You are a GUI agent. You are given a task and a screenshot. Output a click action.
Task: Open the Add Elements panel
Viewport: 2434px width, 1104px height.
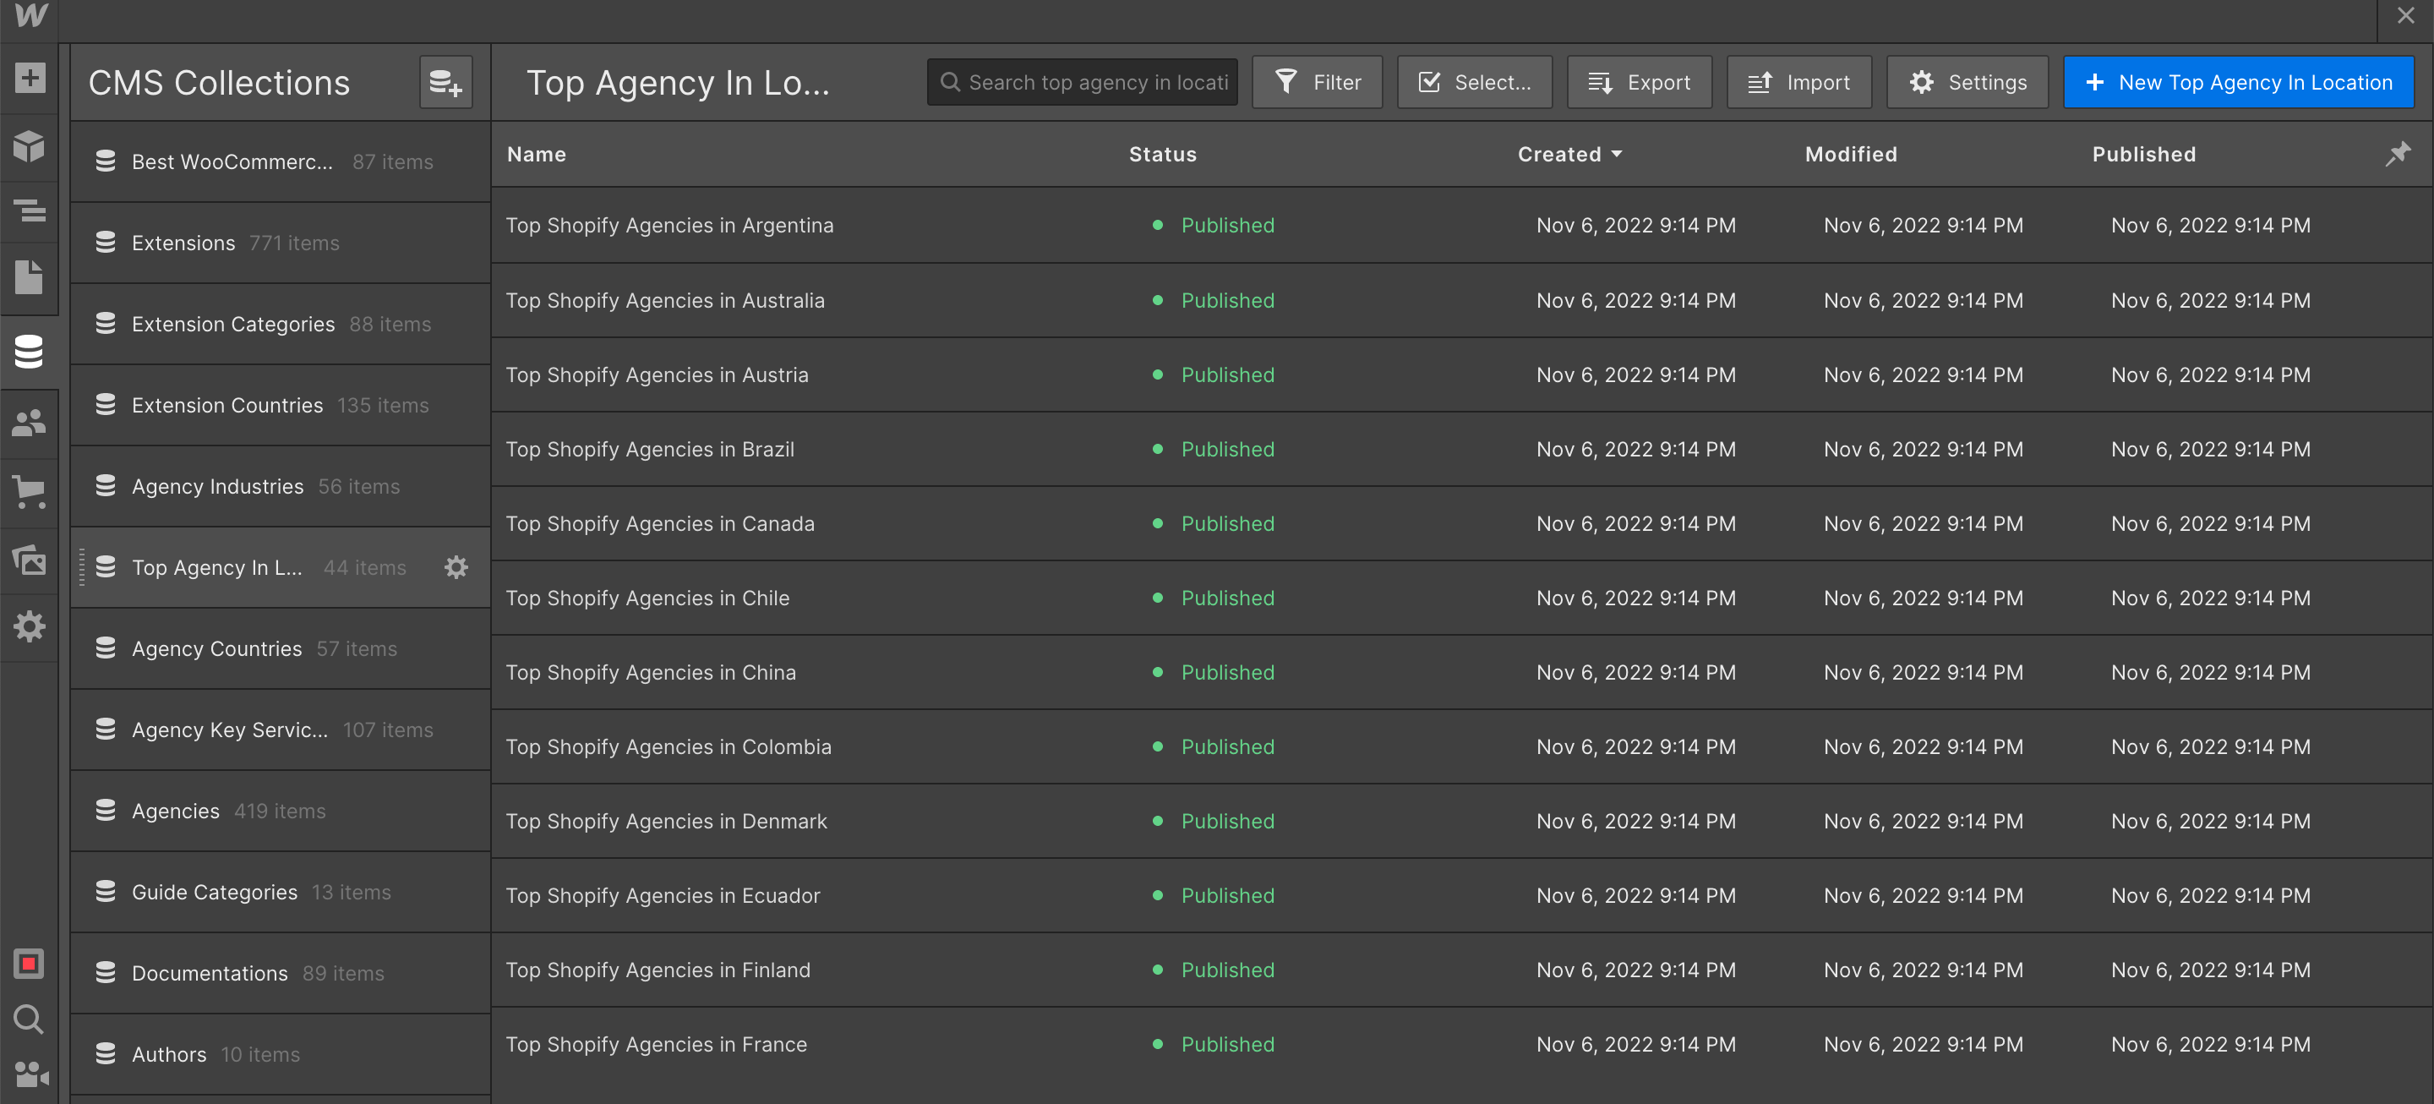pyautogui.click(x=30, y=79)
